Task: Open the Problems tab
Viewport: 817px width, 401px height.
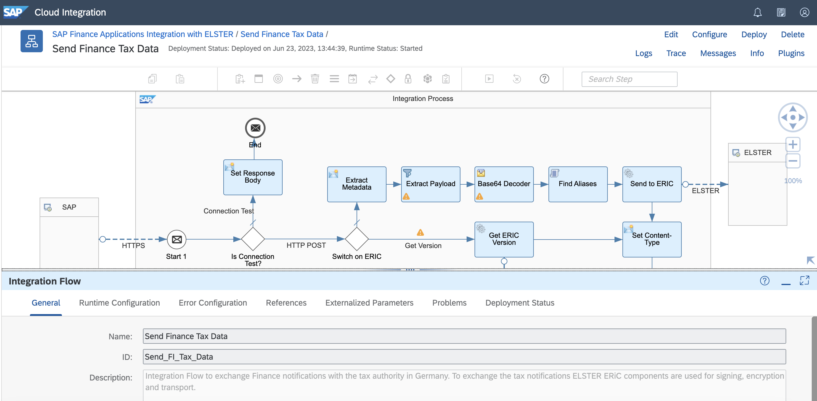Action: click(449, 303)
